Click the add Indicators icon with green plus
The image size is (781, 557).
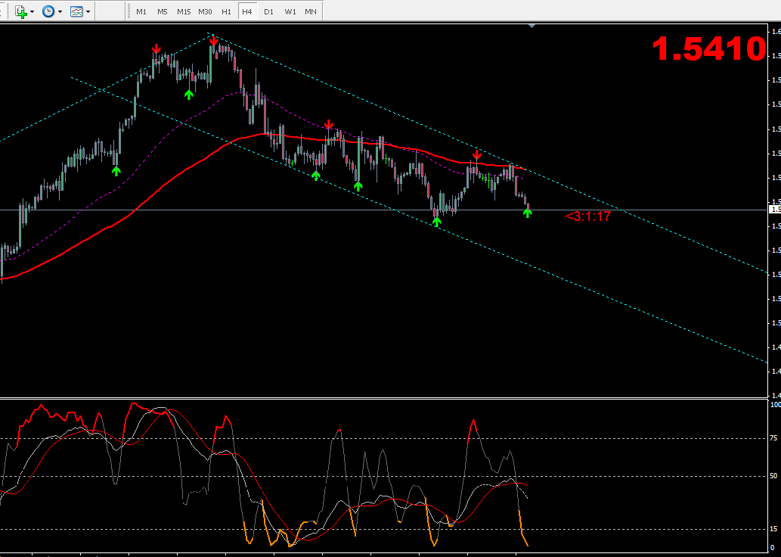point(20,11)
